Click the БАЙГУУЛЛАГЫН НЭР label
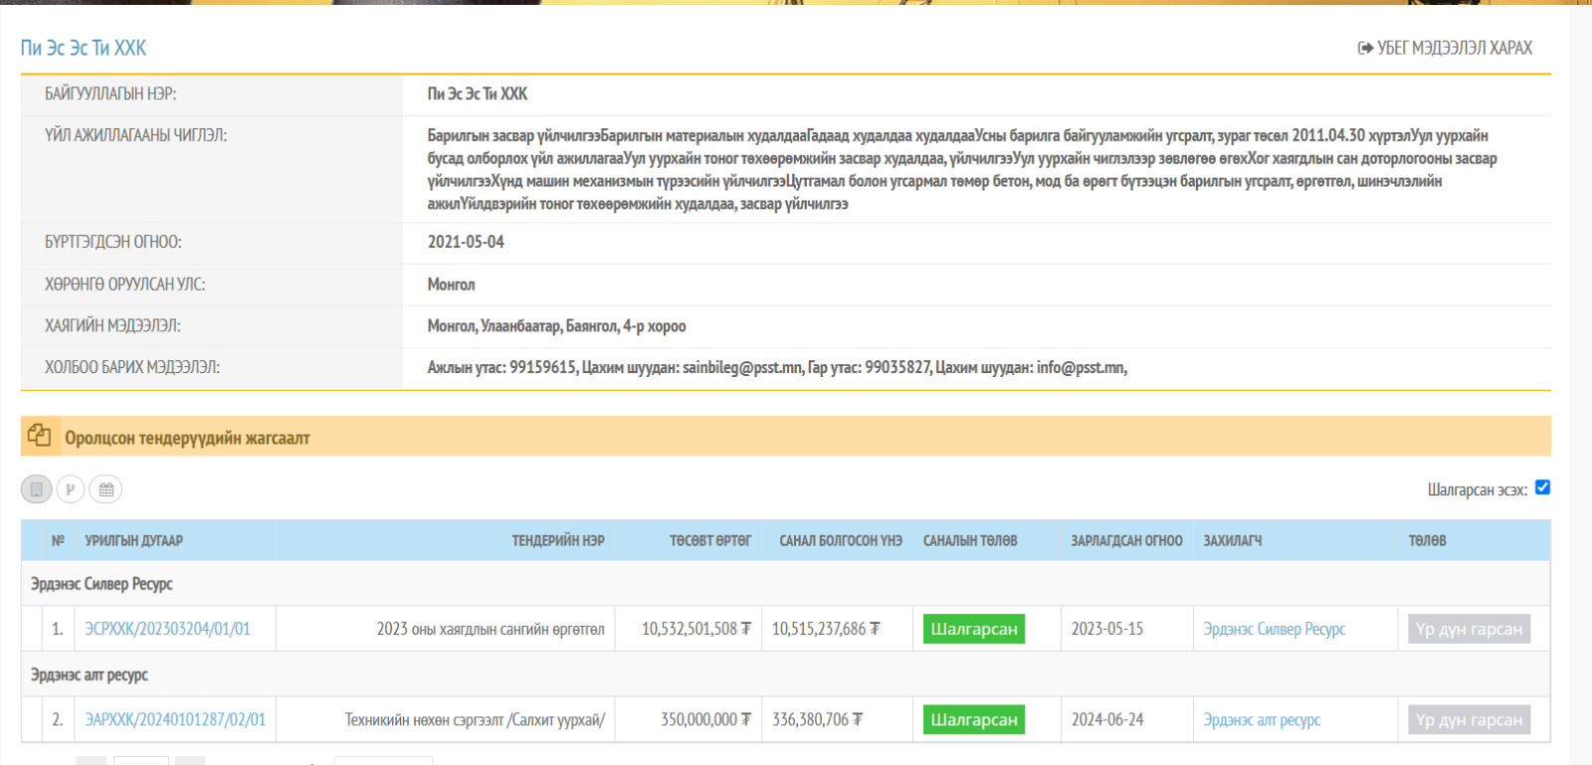Screen dimensions: 1592x765 tap(110, 94)
